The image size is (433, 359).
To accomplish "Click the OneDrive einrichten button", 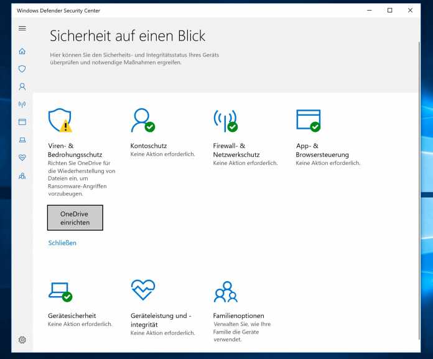I will point(75,218).
